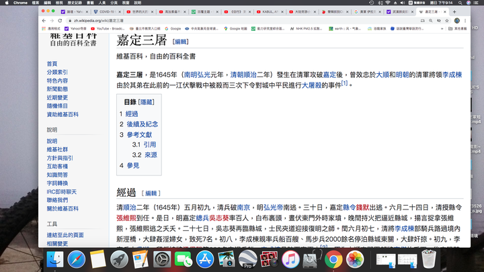The height and width of the screenshot is (272, 484).
Task: Open the sidebar 首頁 link
Action: [x=52, y=64]
